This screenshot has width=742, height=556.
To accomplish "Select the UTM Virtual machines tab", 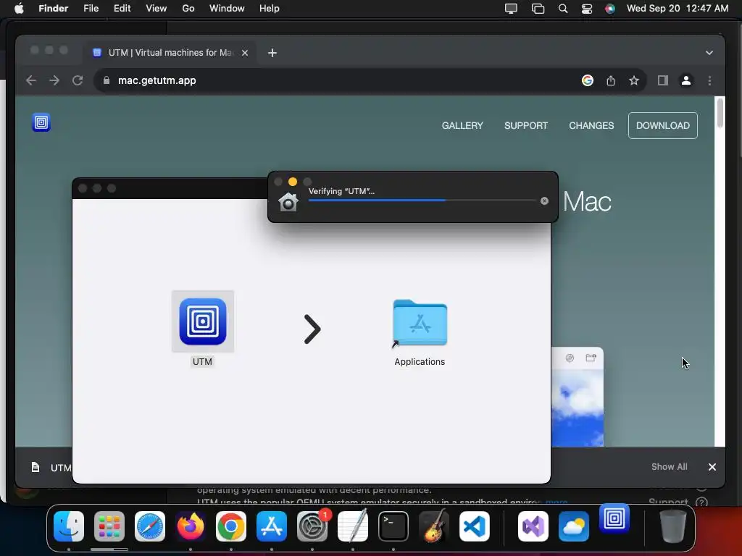I will click(x=170, y=52).
